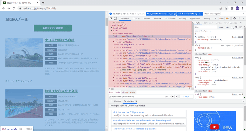Jump to next search result
246x131 pixels.
[176, 96]
